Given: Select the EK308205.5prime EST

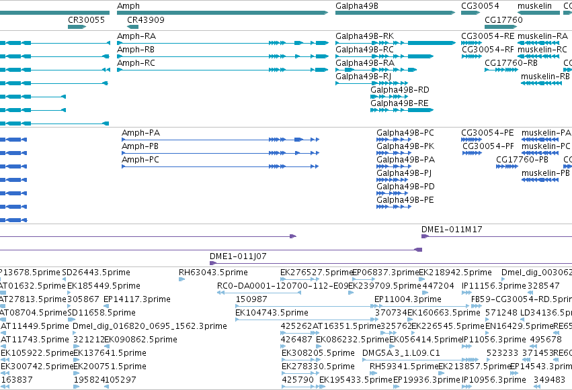Looking at the screenshot, I should [x=300, y=360].
